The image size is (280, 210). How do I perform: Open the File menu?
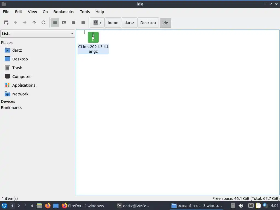click(x=6, y=12)
